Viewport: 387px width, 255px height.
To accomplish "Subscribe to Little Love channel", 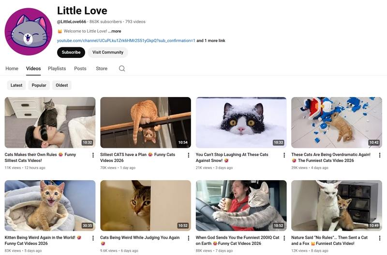I will pyautogui.click(x=71, y=52).
